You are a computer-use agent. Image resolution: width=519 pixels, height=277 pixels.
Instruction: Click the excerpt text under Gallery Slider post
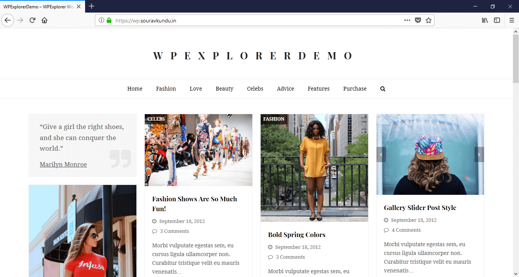pos(427,258)
